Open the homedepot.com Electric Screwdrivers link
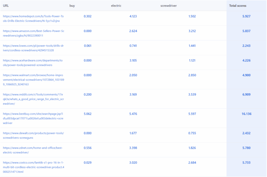 point(33,18)
